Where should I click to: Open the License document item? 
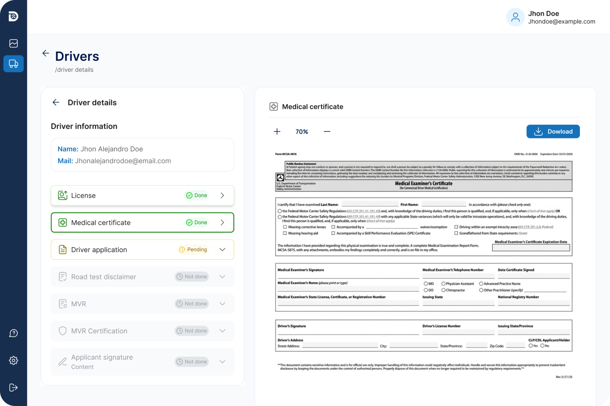click(x=142, y=195)
